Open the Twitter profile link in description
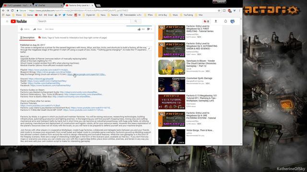The image size is (307, 172). 44,83
